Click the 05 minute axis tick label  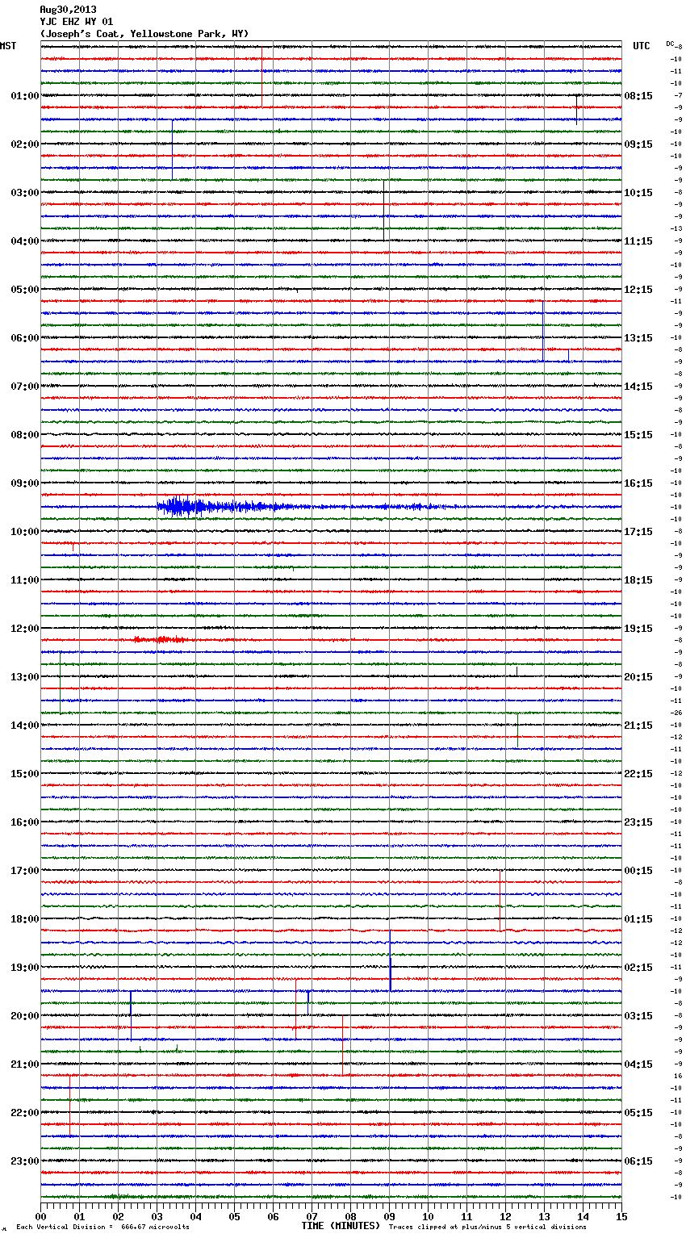(x=234, y=1216)
